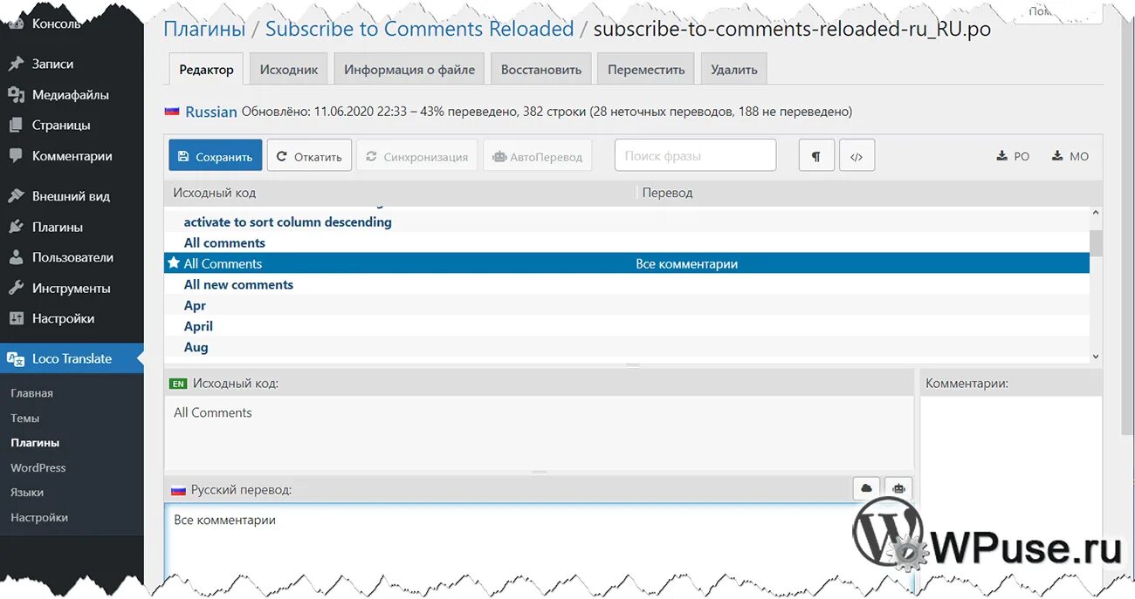Screen dimensions: 1135x599
Task: Toggle code view angle brackets button
Action: click(856, 156)
